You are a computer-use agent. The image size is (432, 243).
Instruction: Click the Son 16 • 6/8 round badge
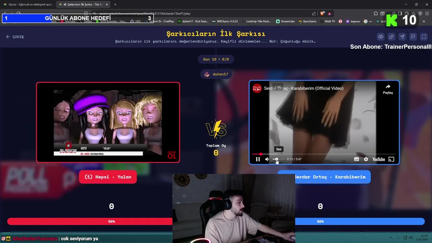(x=216, y=59)
